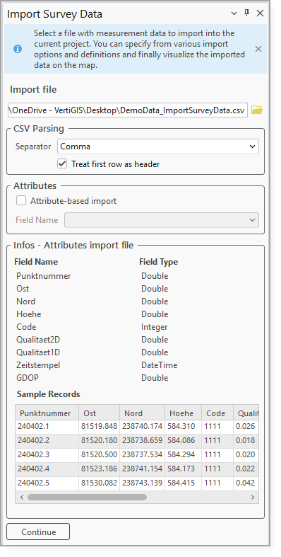Image resolution: width=281 pixels, height=557 pixels.
Task: Click the Hoehe value 584.294
Action: click(183, 455)
